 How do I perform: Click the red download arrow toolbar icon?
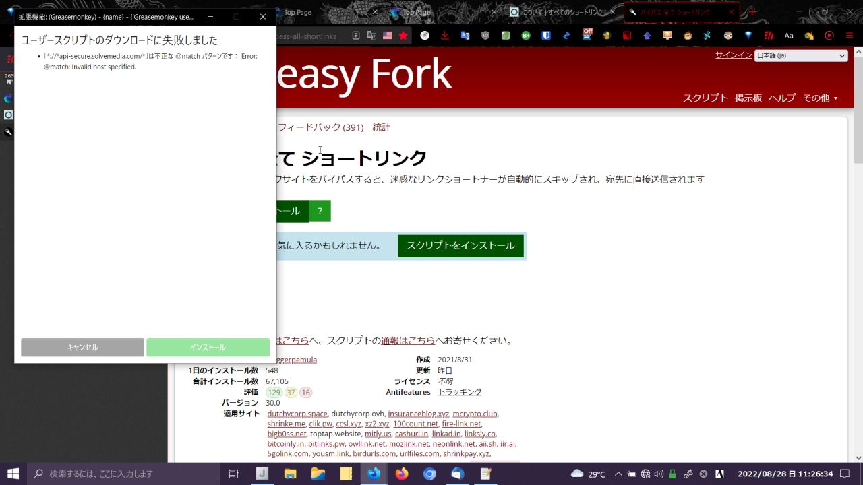445,36
